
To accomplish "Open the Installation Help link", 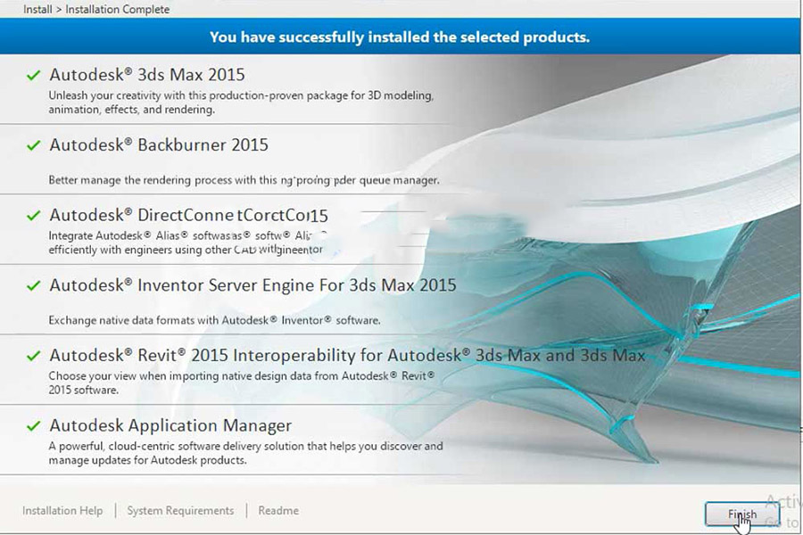I will click(x=62, y=511).
